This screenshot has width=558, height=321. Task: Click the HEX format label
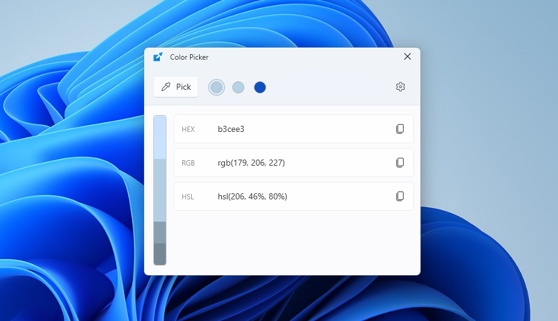[x=188, y=129]
